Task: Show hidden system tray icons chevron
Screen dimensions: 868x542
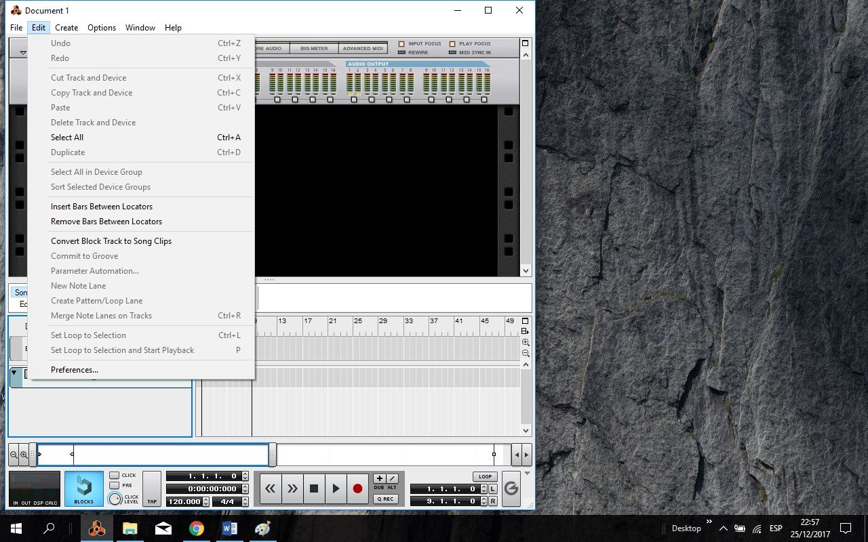Action: click(x=724, y=528)
